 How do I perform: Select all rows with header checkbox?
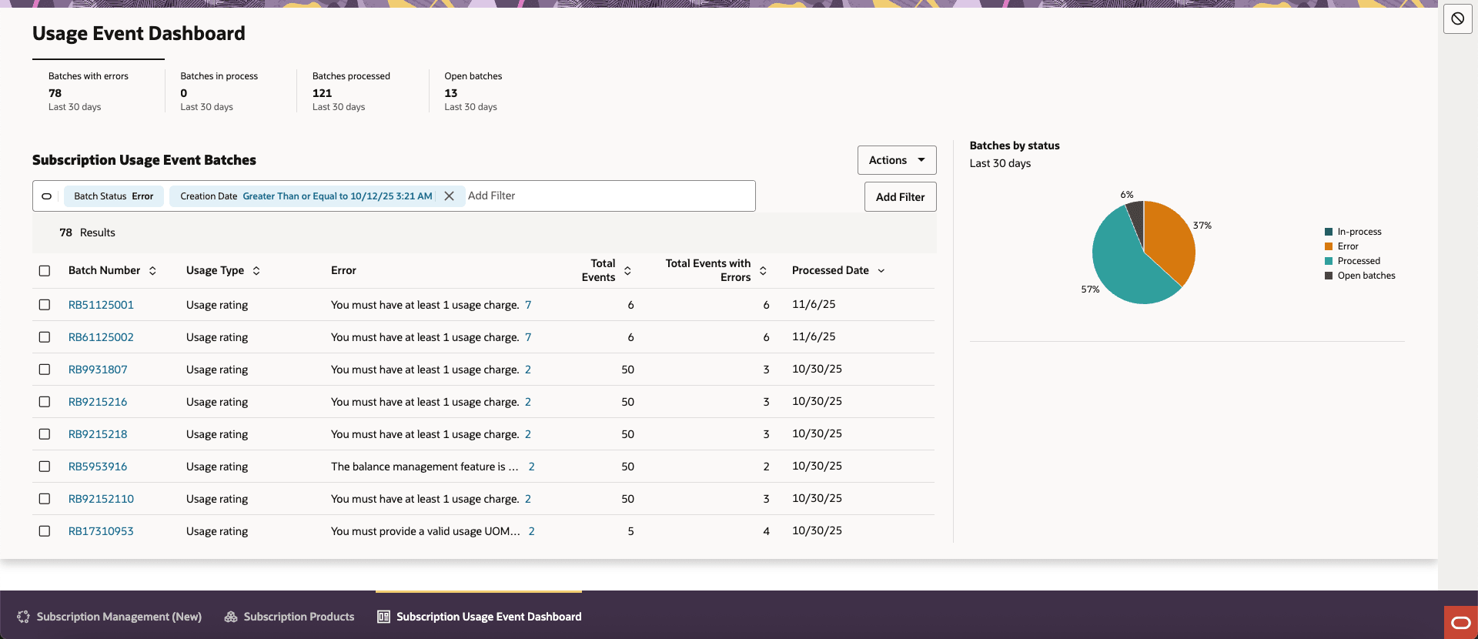click(x=45, y=271)
